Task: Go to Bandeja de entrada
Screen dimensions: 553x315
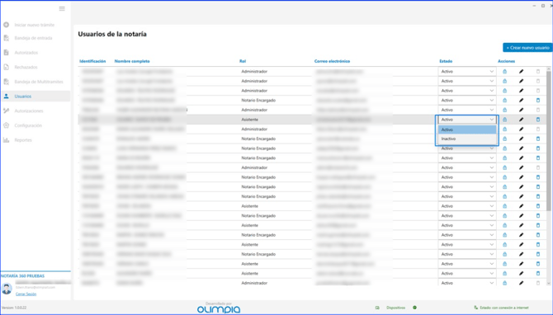Action: (x=33, y=38)
